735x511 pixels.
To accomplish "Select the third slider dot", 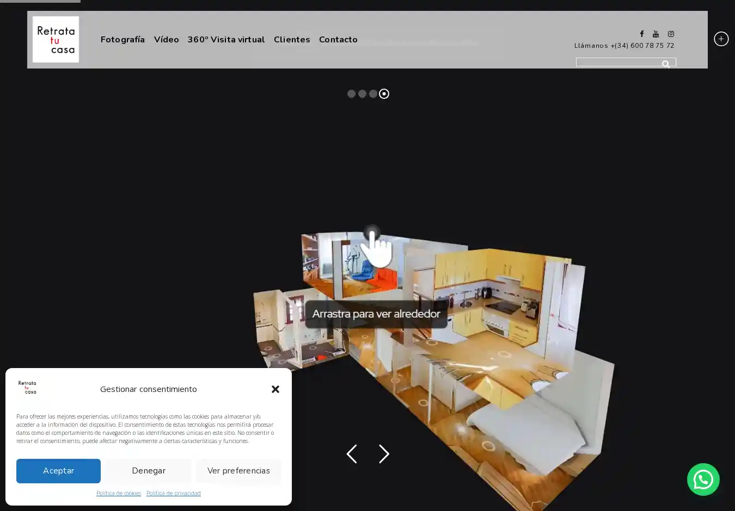I will coord(373,94).
